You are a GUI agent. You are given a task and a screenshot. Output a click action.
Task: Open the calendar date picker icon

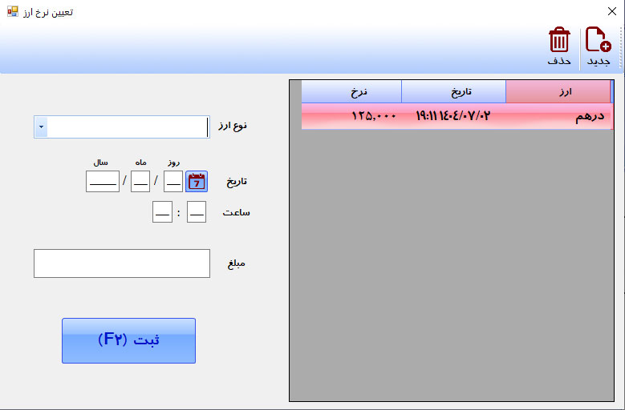196,182
